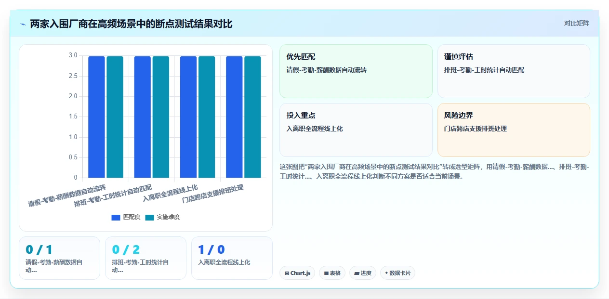Click the blue bar for 门店跨店支援排班处理
The image size is (609, 299).
coord(234,117)
